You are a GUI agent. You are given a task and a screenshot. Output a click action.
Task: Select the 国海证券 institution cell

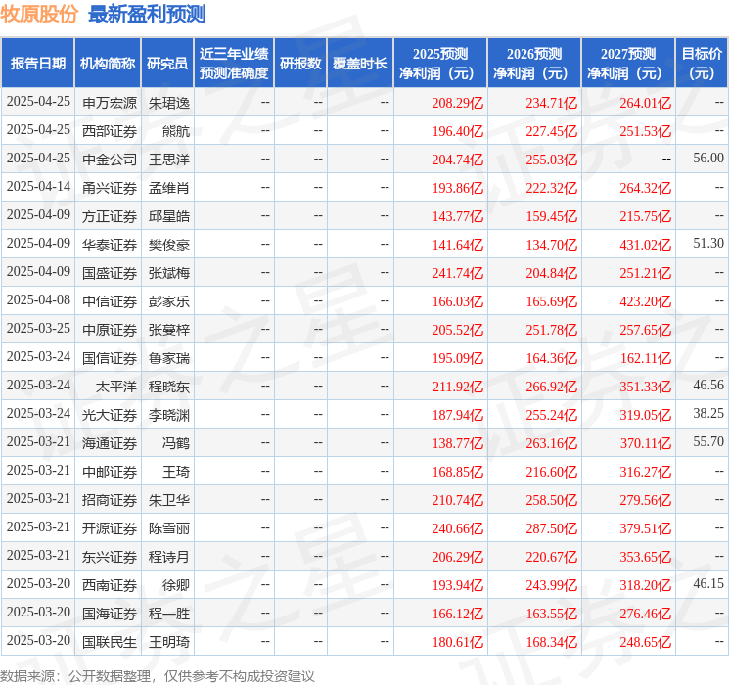click(x=110, y=614)
